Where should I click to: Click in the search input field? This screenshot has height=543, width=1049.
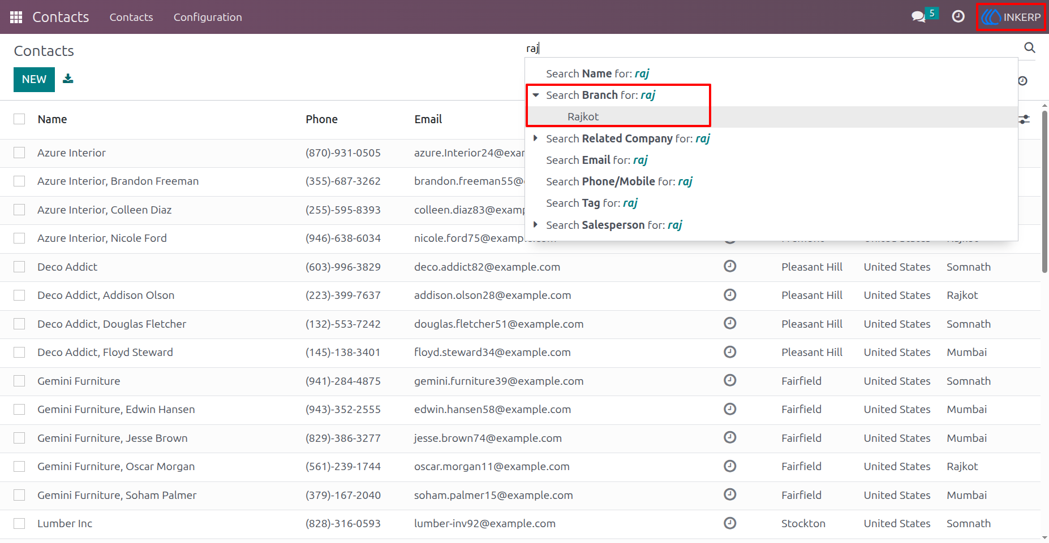(772, 48)
